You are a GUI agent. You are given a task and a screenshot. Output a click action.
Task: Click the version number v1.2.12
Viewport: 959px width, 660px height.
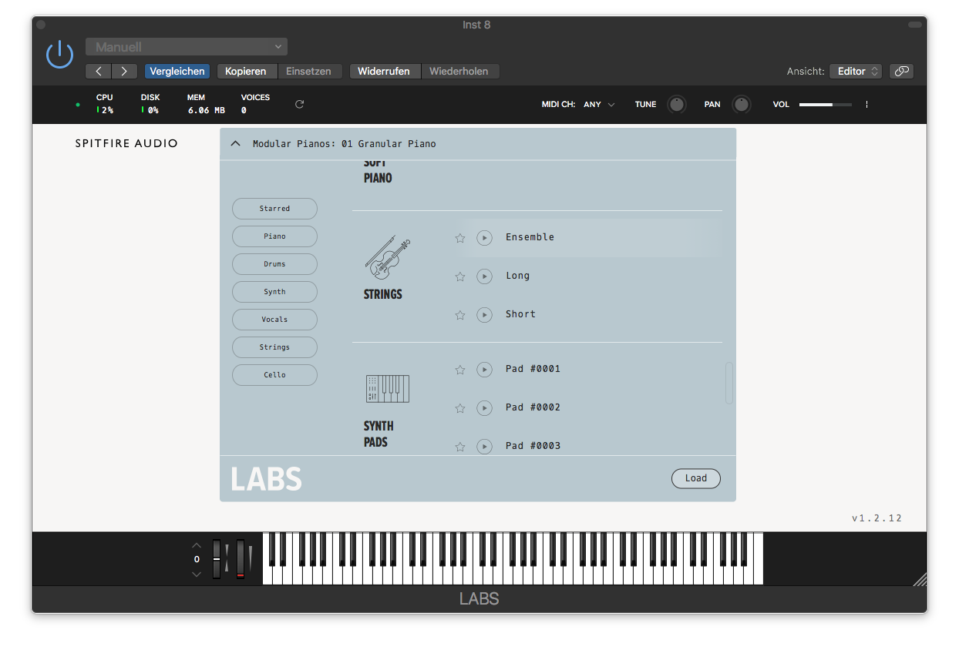coord(877,518)
